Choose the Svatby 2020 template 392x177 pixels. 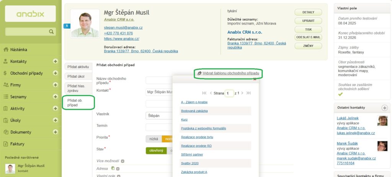coord(189,163)
